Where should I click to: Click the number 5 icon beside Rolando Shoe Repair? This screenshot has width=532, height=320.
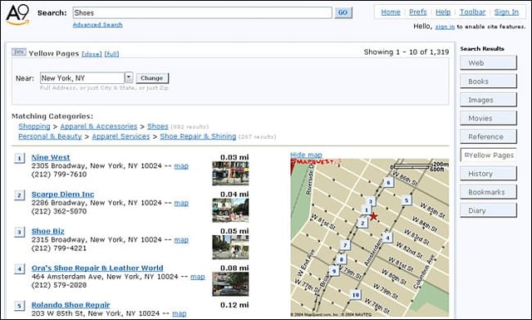[x=19, y=306]
